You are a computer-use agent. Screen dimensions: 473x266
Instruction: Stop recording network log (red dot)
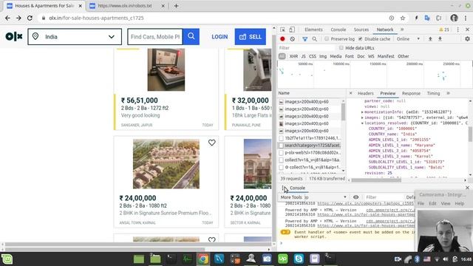pos(282,39)
